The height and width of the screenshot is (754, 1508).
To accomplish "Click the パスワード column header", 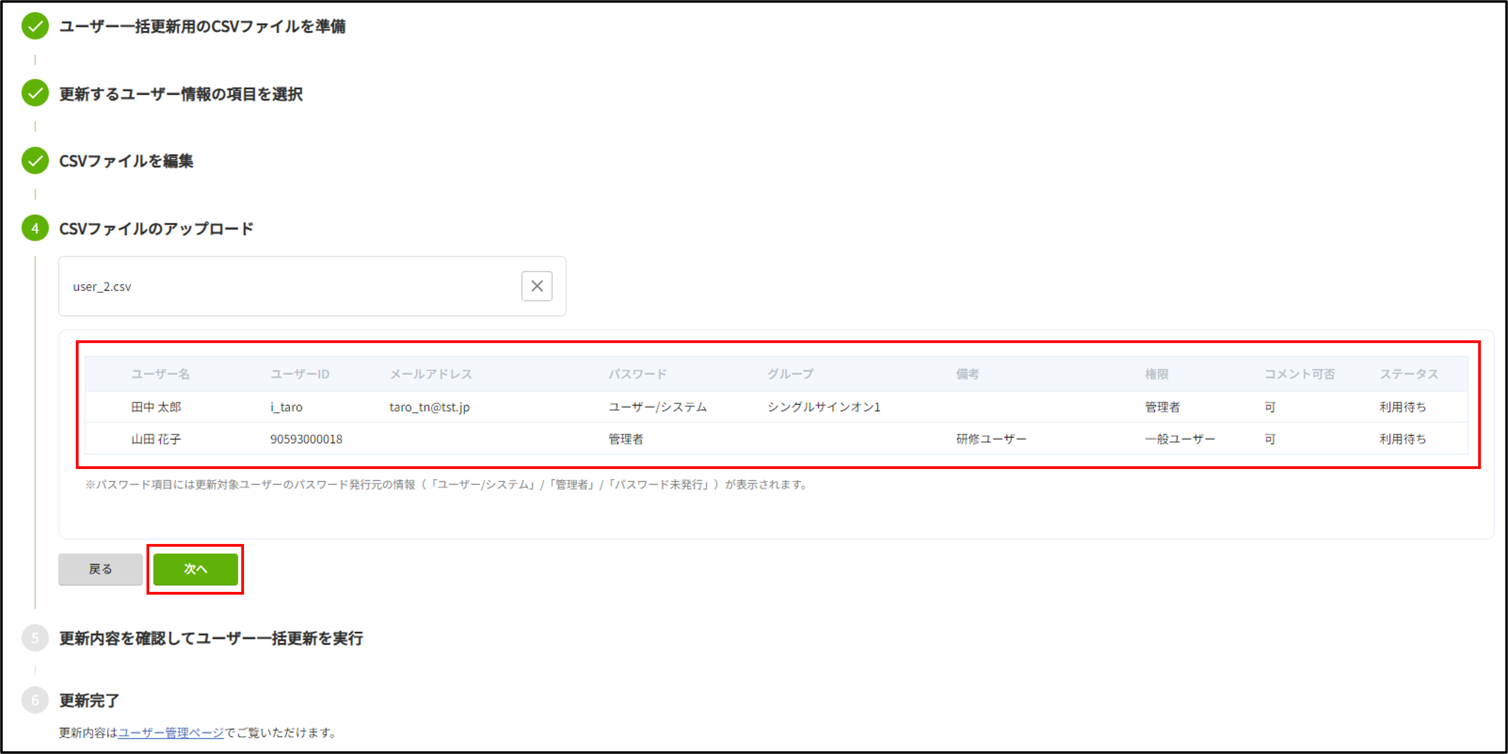I will 637,374.
